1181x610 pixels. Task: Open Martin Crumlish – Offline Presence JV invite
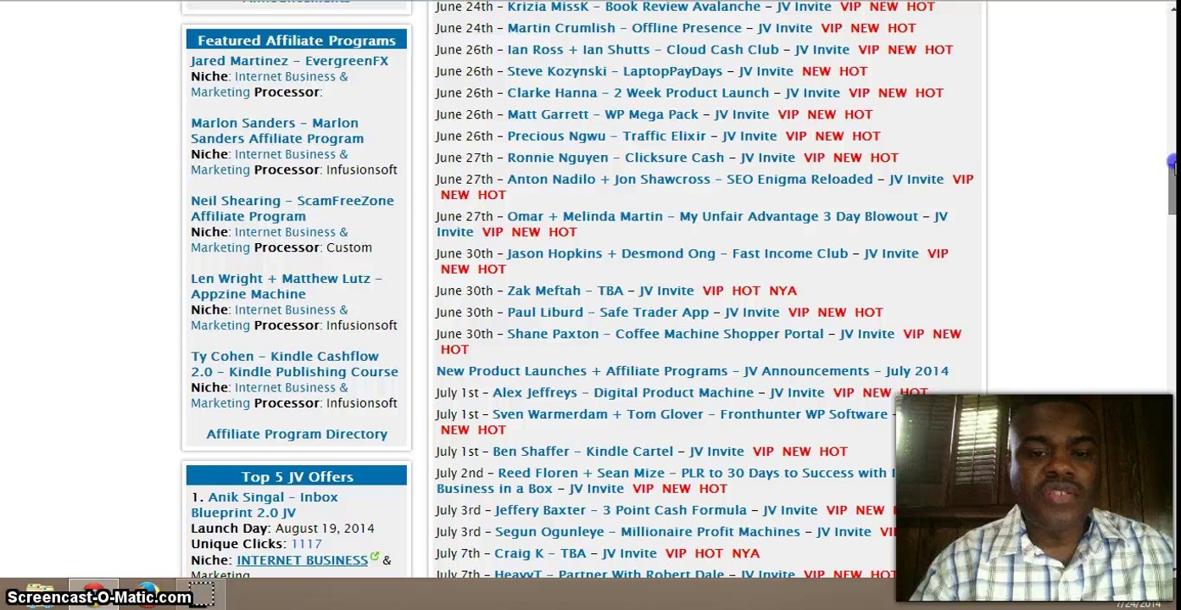[660, 28]
